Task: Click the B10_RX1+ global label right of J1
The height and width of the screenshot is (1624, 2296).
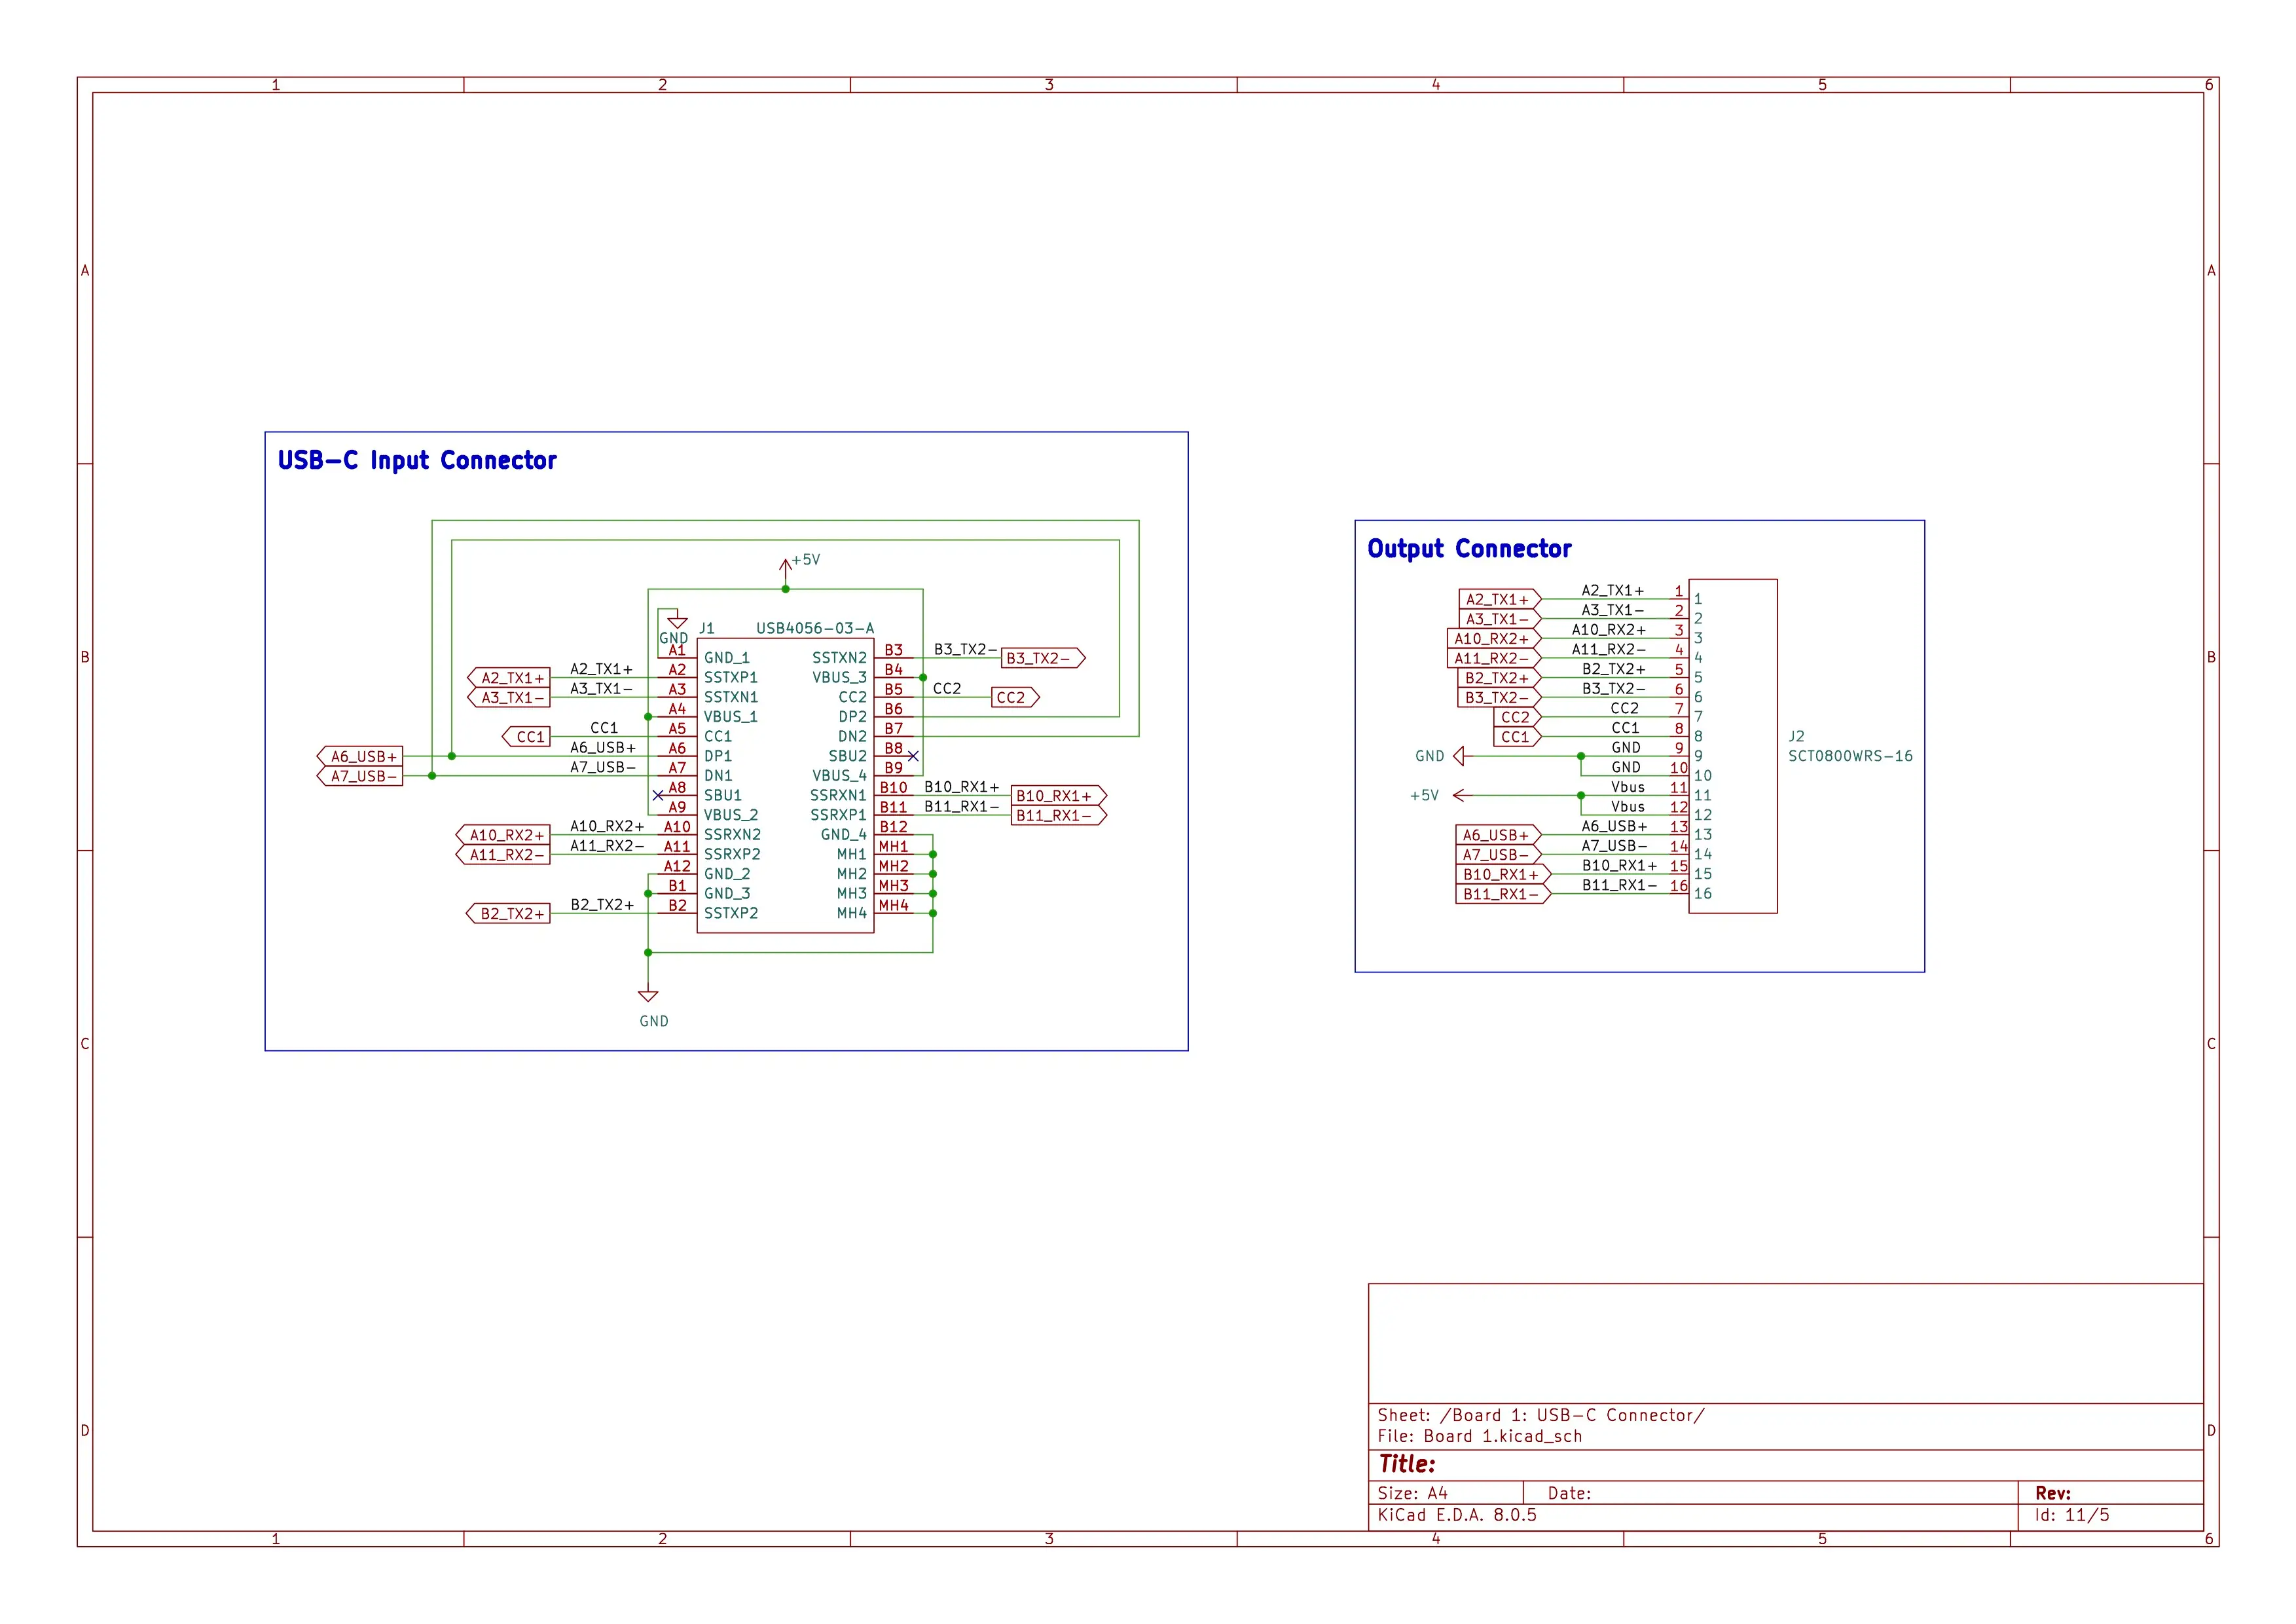Action: click(1059, 796)
